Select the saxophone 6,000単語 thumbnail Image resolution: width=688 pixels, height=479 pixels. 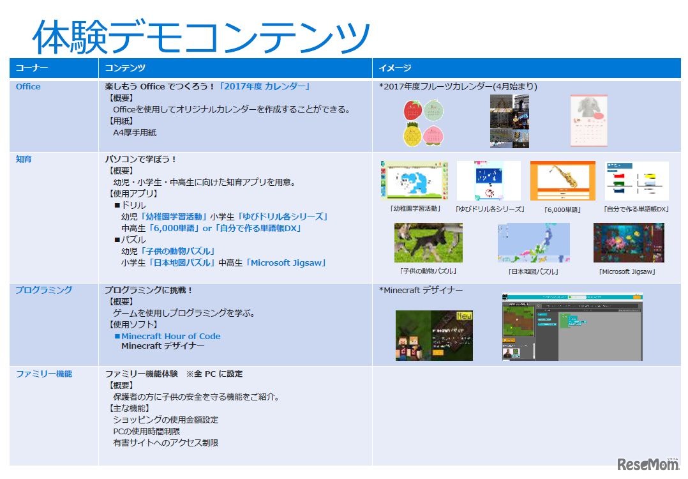(x=562, y=181)
